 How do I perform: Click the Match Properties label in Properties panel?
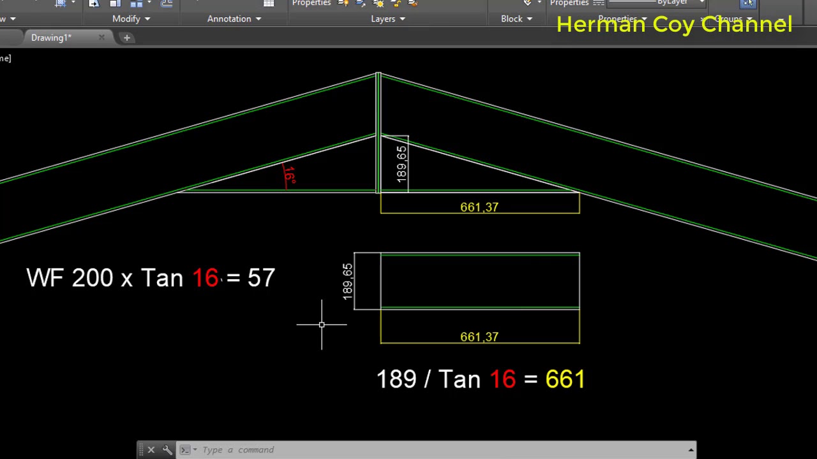569,3
